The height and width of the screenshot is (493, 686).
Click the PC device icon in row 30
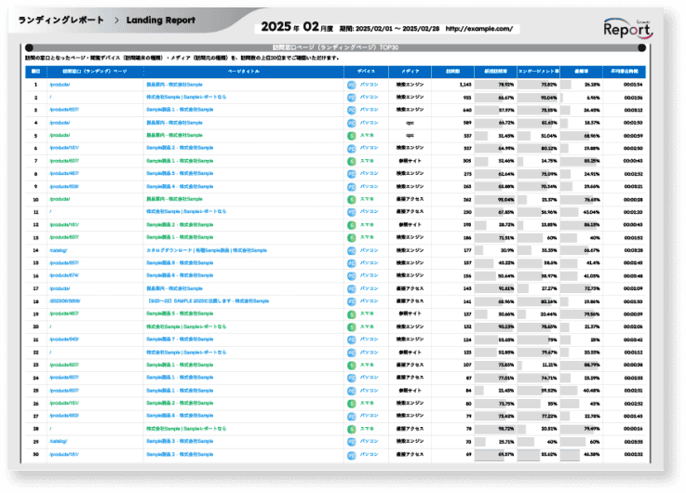[351, 455]
